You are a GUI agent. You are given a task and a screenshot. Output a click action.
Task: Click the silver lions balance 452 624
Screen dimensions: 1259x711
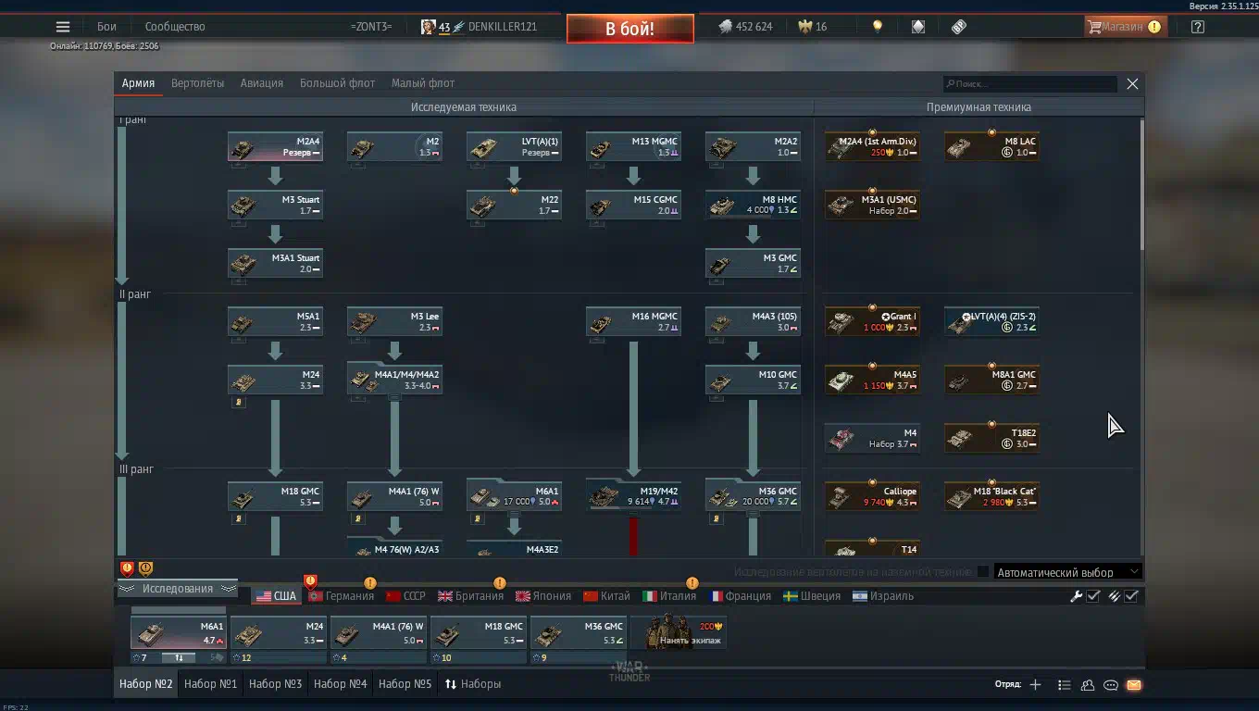coord(745,27)
